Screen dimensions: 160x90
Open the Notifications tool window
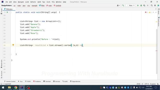[158, 22]
